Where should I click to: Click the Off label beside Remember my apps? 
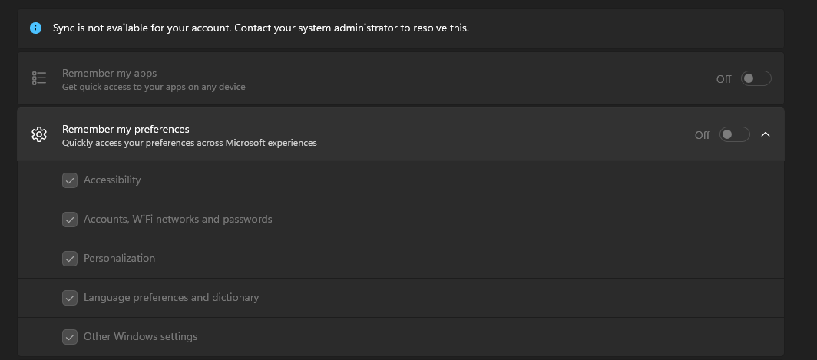click(723, 79)
